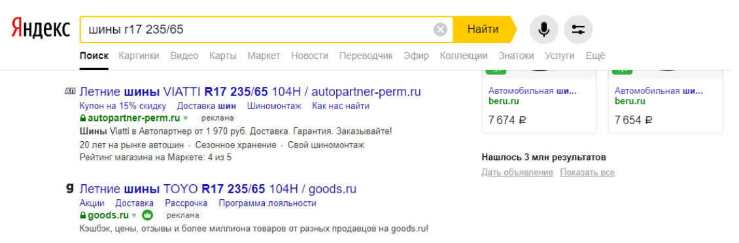Click the text Нашлось 3 млн результатов
Viewport: 739px width, 243px height.
coord(544,157)
